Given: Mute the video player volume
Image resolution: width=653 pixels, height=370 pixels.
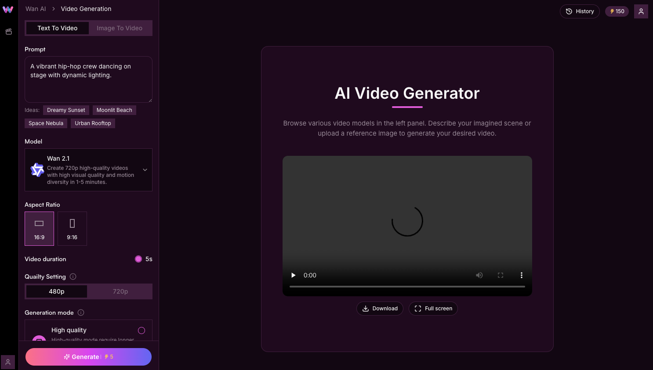Looking at the screenshot, I should (479, 275).
